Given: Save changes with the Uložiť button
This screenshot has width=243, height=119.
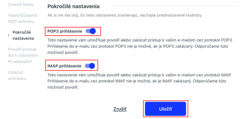Looking at the screenshot, I should coord(165,109).
